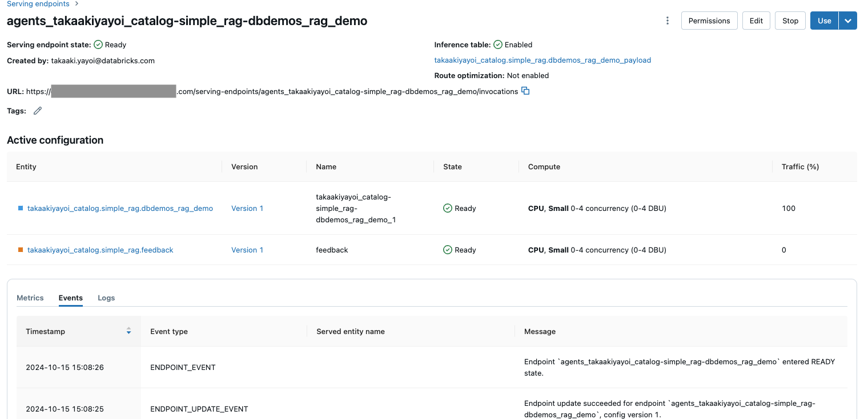Navigate back via Serving endpoints breadcrumb
This screenshot has height=419, width=860.
point(37,4)
